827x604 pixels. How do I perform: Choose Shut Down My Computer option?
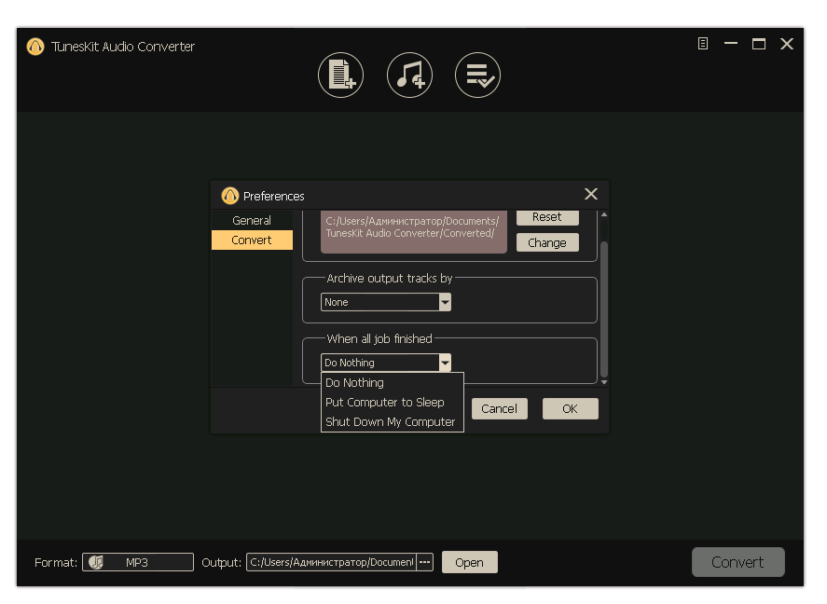point(392,421)
